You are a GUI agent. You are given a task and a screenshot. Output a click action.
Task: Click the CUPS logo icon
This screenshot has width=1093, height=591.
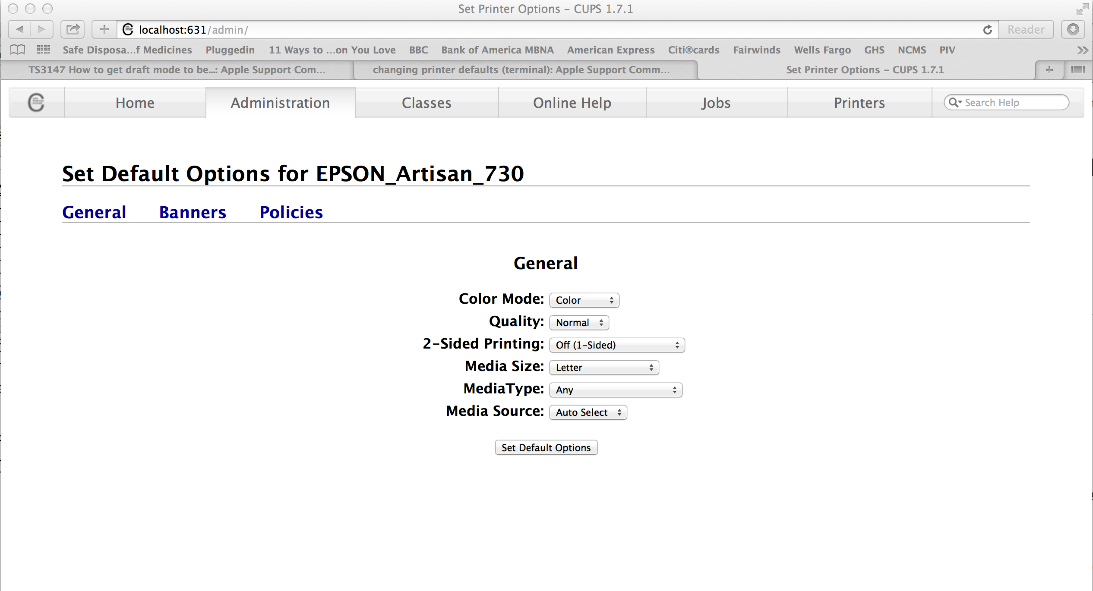(x=36, y=103)
